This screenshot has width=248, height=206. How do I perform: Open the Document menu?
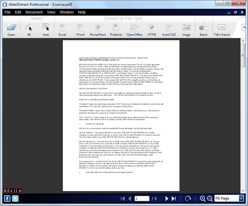point(34,12)
